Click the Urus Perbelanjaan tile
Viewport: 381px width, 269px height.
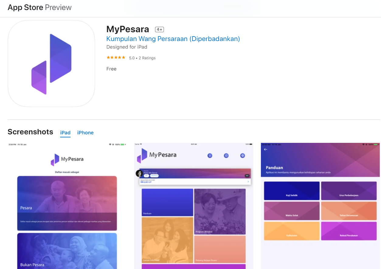[x=349, y=191]
